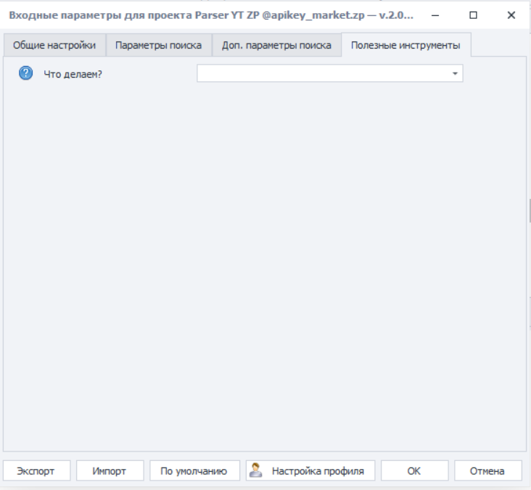Cancel the dialog with Отмена
The height and width of the screenshot is (490, 531).
(x=487, y=471)
